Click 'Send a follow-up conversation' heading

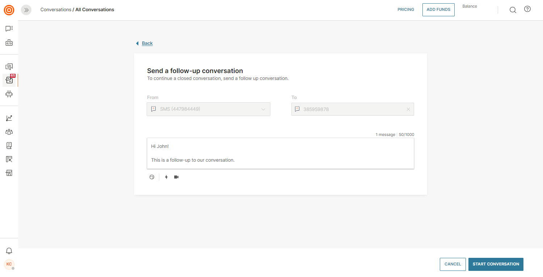click(195, 71)
